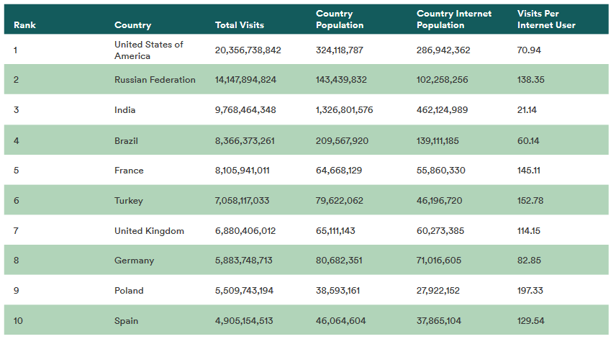This screenshot has width=616, height=339.
Task: Click Russia's visits per user value 138.35
Action: coord(530,80)
